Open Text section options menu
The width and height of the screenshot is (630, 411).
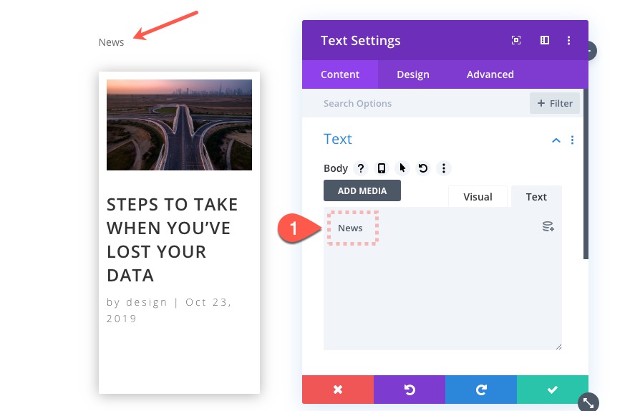pos(572,140)
